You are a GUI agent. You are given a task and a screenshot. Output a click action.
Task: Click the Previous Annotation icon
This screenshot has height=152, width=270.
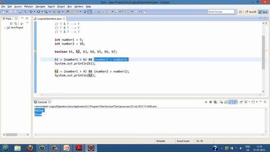pyautogui.click(x=116, y=12)
